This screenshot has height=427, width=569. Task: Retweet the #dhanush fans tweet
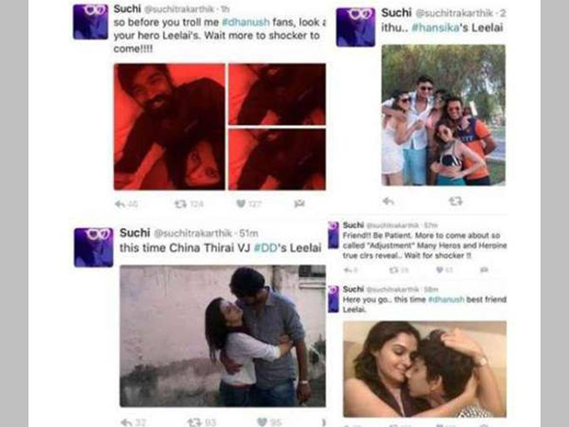(180, 204)
